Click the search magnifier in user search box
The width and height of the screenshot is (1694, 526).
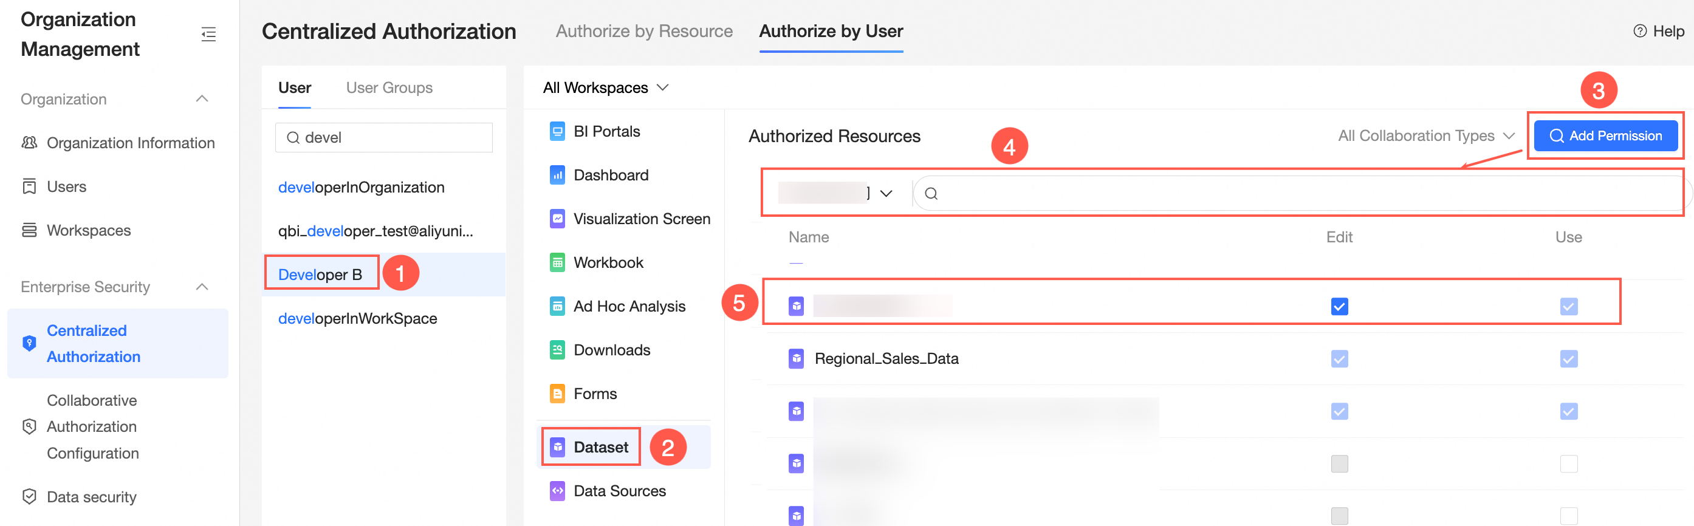[x=293, y=137]
